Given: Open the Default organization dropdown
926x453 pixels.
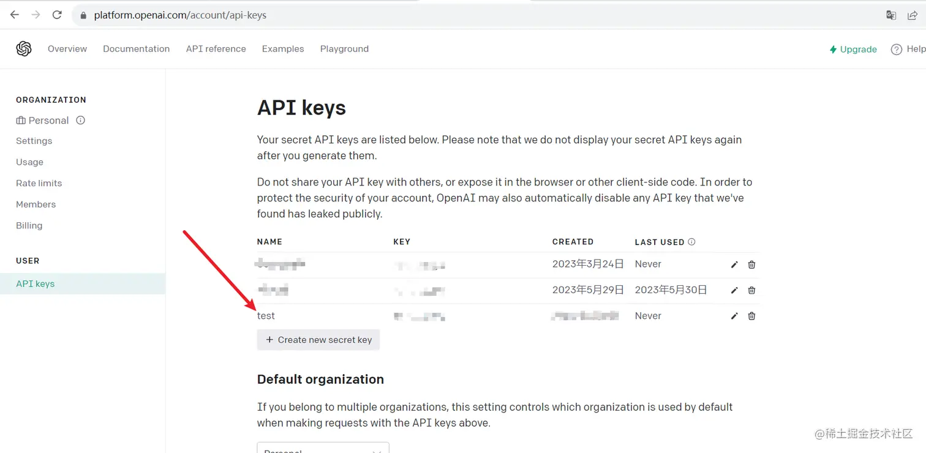Looking at the screenshot, I should (323, 449).
